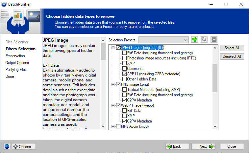Uncheck WebP C2PA Metadata checkbox

tap(124, 121)
